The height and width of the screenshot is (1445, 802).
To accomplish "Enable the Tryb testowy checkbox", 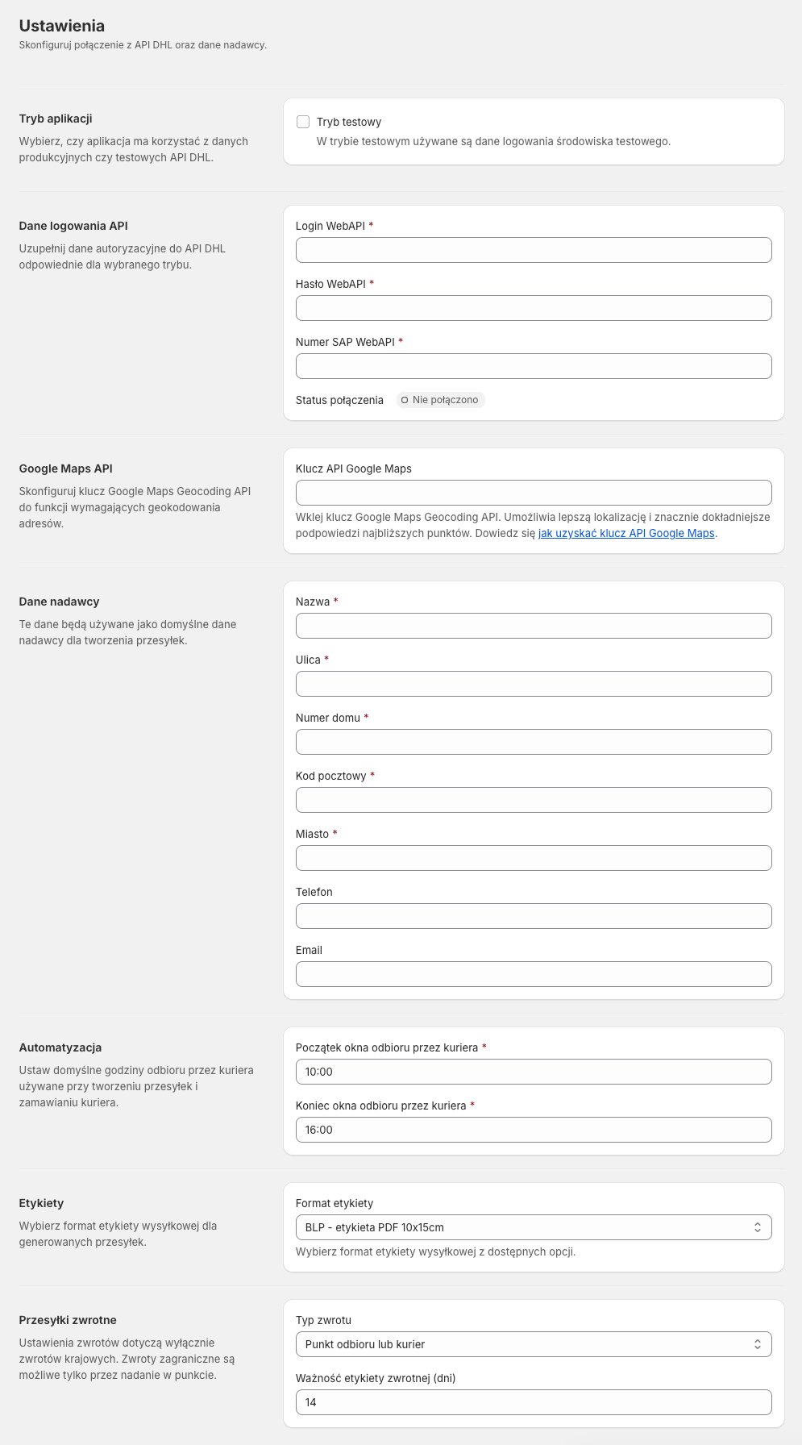I will tap(303, 122).
